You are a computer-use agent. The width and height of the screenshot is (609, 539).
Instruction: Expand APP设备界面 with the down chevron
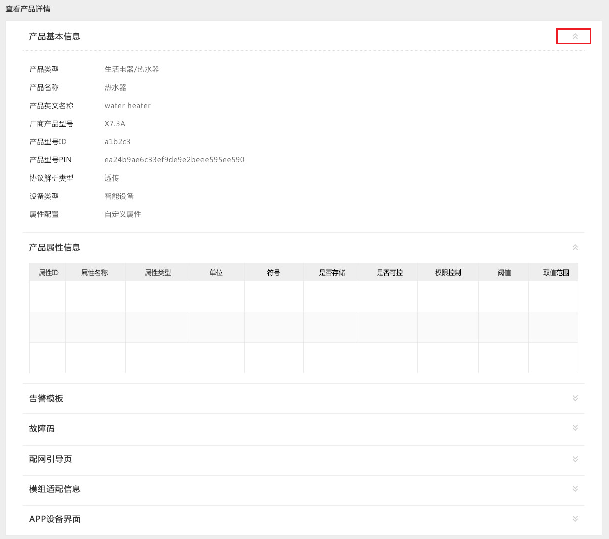(575, 519)
